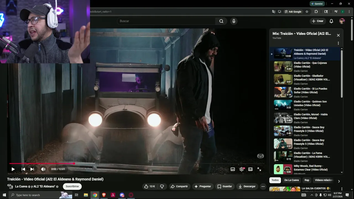Open Estamos Clear by Miky Woodz
This screenshot has width=354, height=199.
point(306,169)
